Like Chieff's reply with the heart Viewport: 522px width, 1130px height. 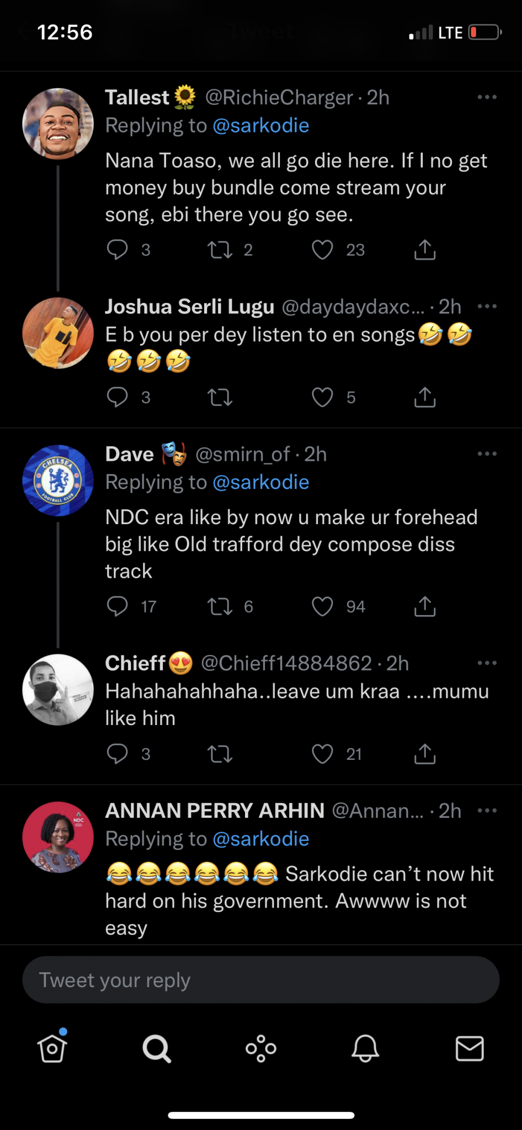[322, 754]
